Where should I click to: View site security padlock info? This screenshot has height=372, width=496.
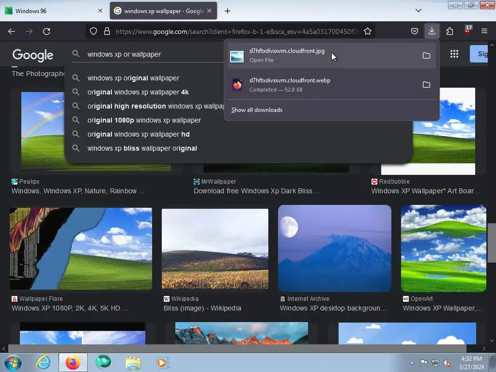107,31
